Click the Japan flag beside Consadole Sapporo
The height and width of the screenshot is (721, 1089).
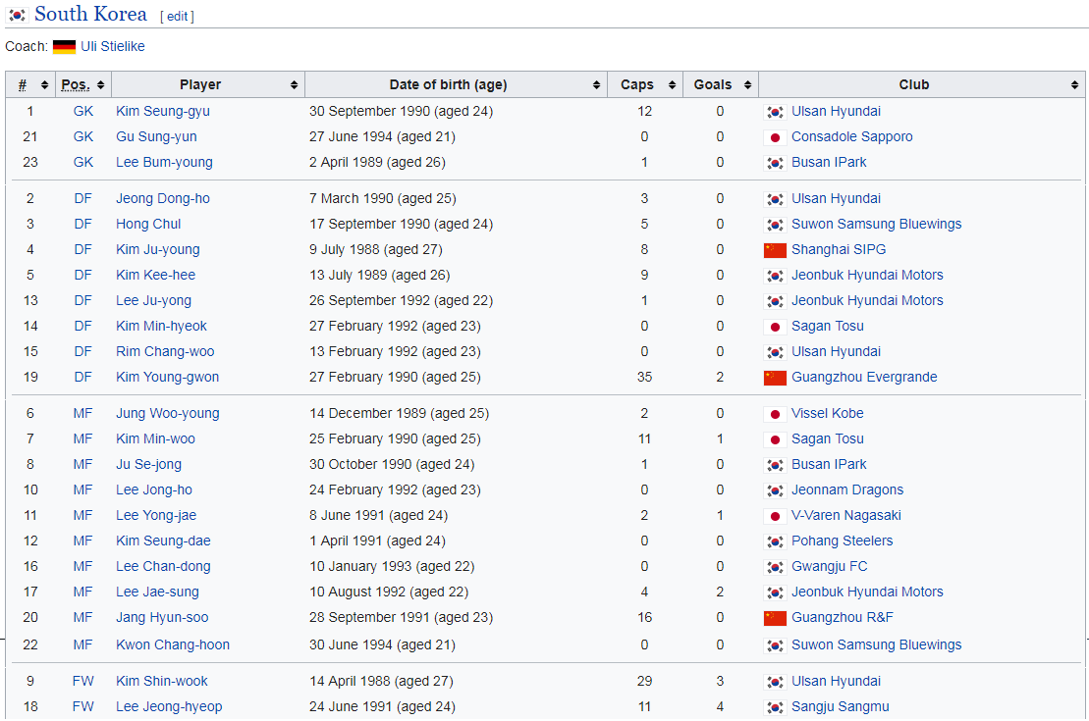tap(775, 137)
